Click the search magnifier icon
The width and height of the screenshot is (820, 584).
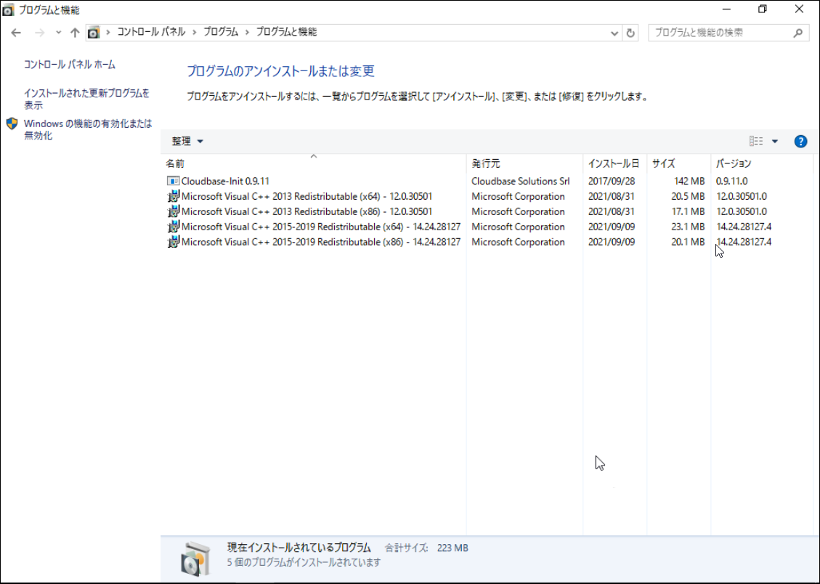[x=798, y=33]
